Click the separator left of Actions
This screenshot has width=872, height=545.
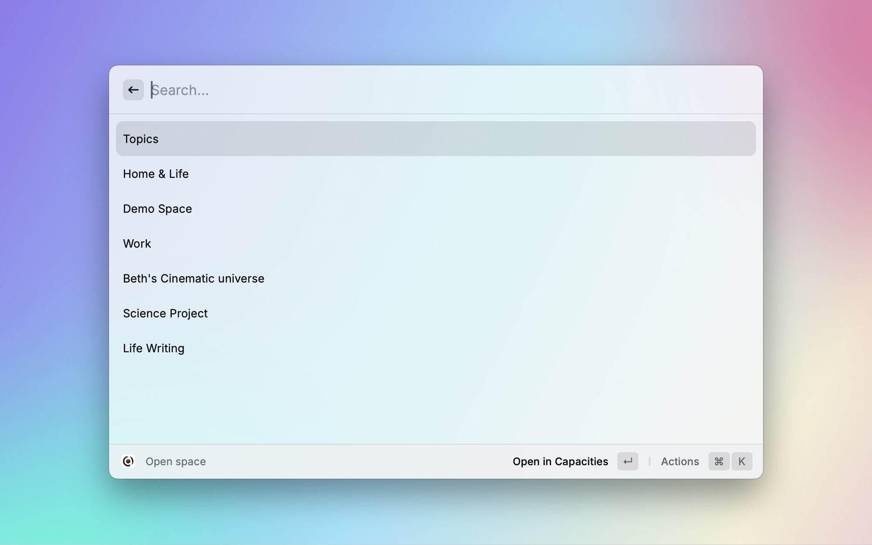650,461
